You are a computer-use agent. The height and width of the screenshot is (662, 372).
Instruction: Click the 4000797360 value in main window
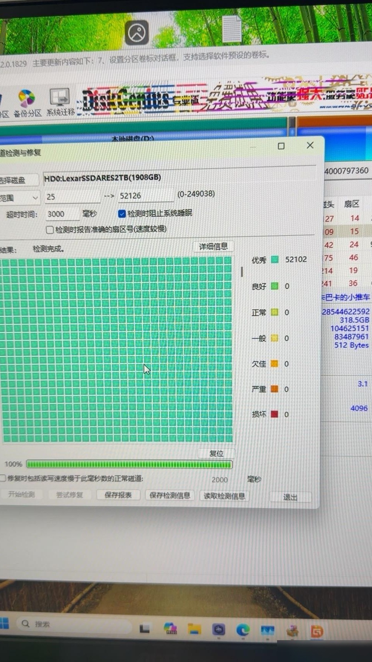[x=346, y=171]
